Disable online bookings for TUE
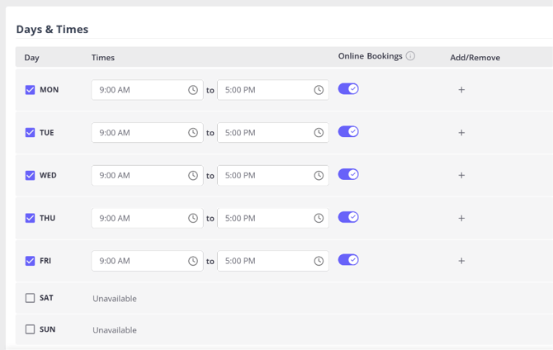The width and height of the screenshot is (553, 350). [x=348, y=131]
